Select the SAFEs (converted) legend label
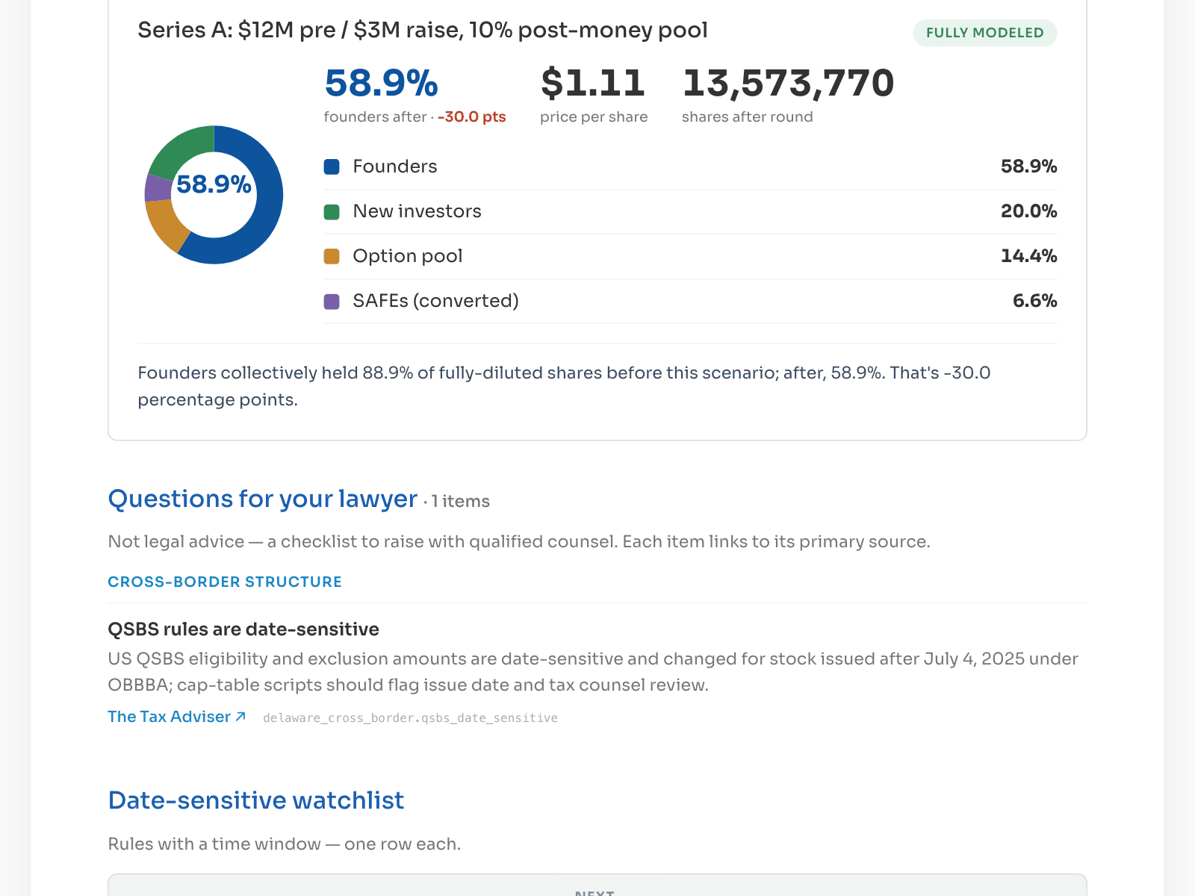The height and width of the screenshot is (896, 1195). [x=436, y=301]
